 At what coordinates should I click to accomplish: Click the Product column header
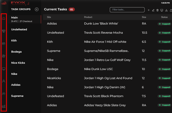pyautogui.click(x=88, y=17)
